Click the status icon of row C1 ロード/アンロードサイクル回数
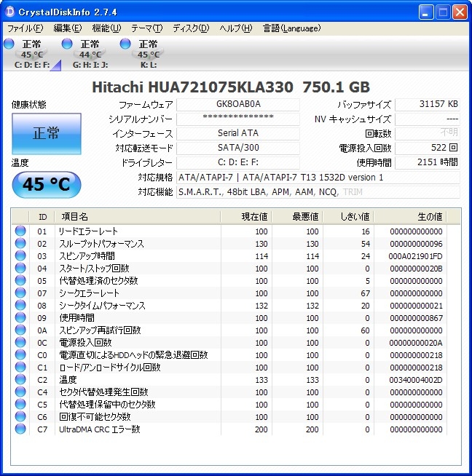The width and height of the screenshot is (472, 476). point(20,368)
